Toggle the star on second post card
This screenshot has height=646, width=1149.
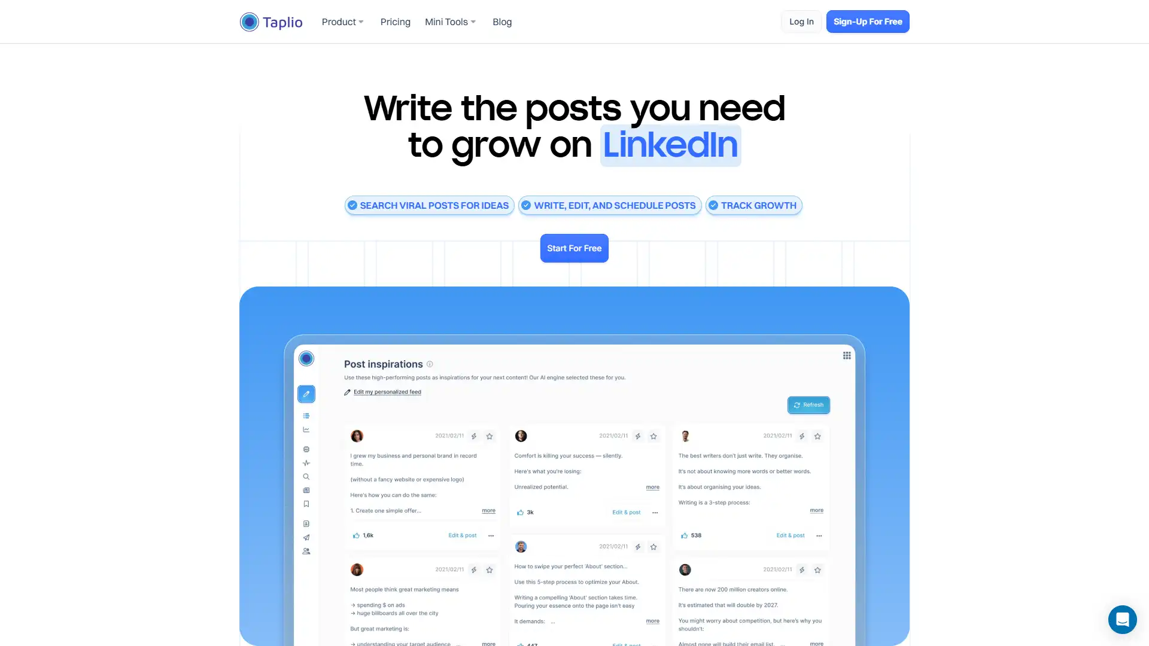pyautogui.click(x=653, y=436)
